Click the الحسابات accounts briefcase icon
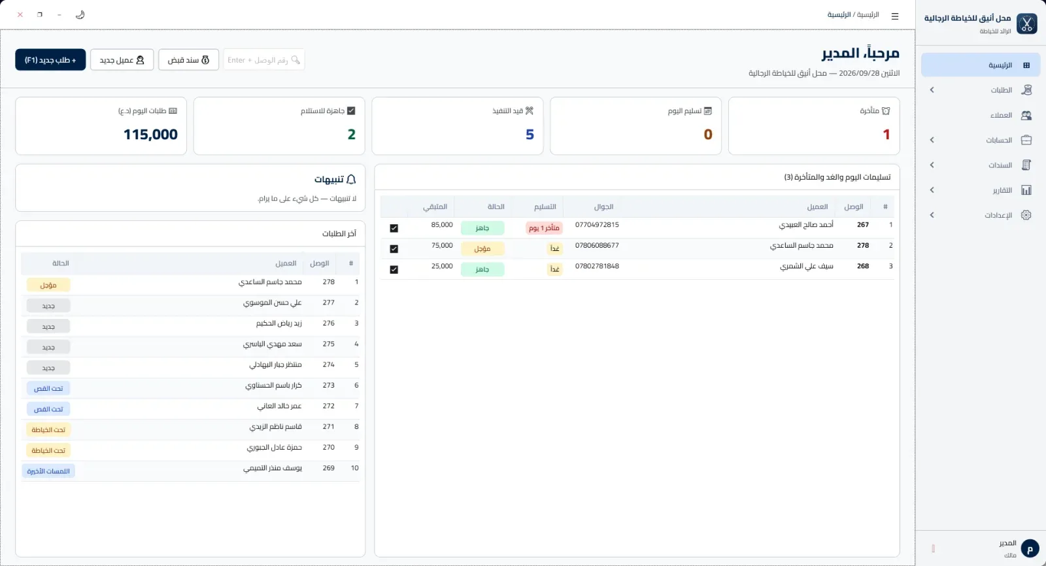This screenshot has height=566, width=1046. tap(1026, 140)
